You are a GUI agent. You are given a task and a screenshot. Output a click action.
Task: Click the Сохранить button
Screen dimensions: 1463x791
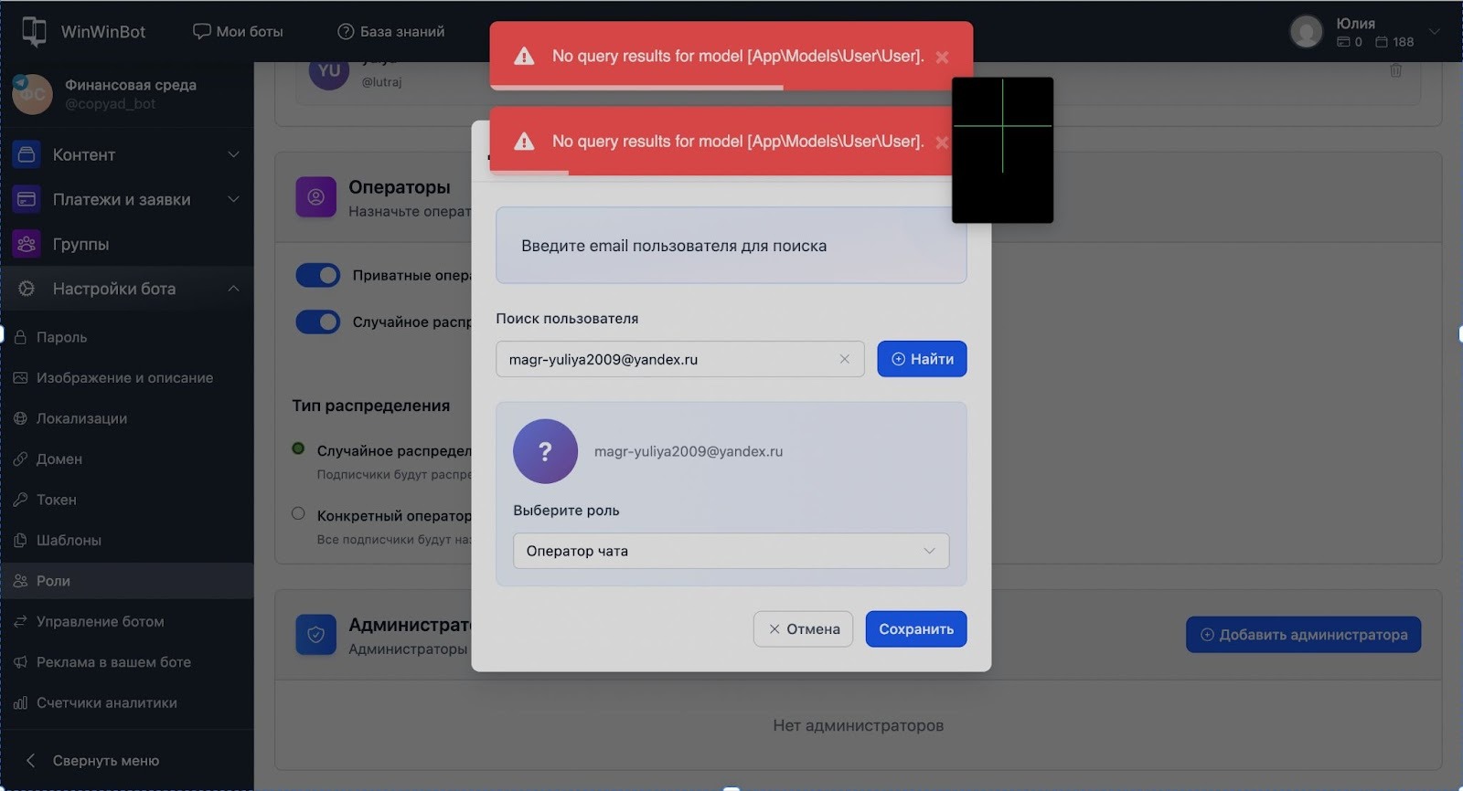coord(915,629)
